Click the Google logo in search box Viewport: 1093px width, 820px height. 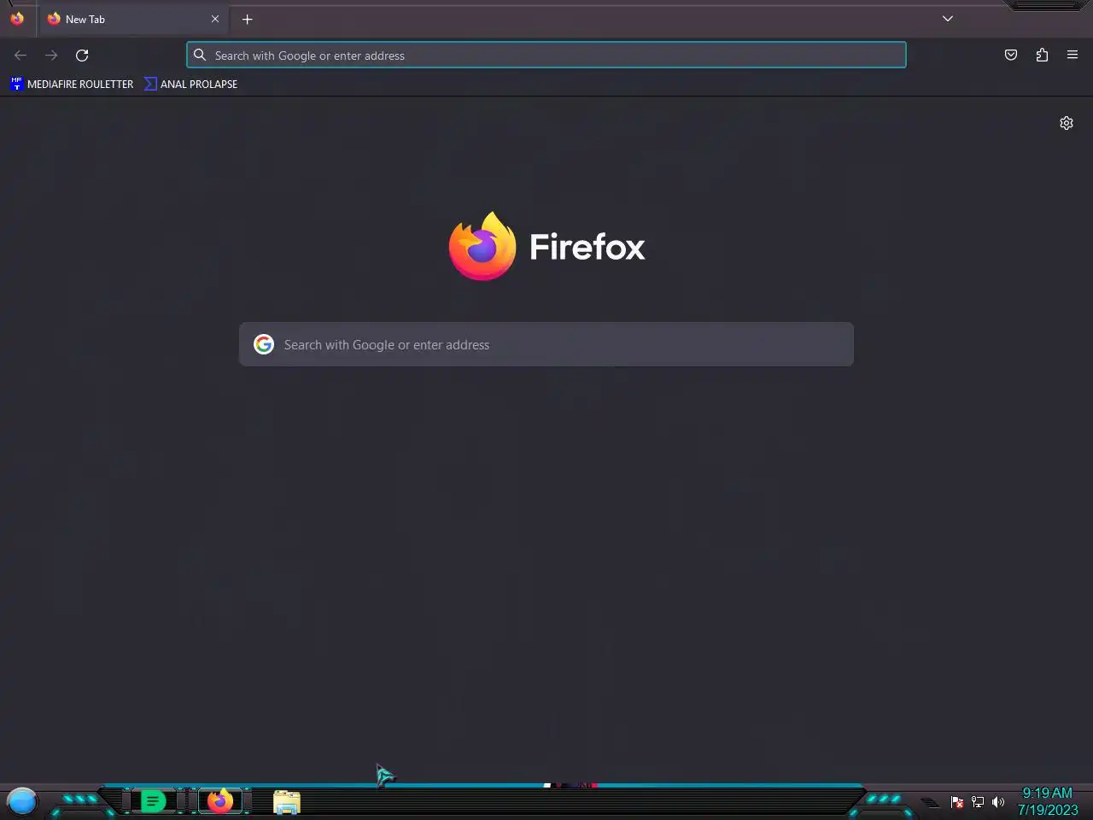(264, 344)
